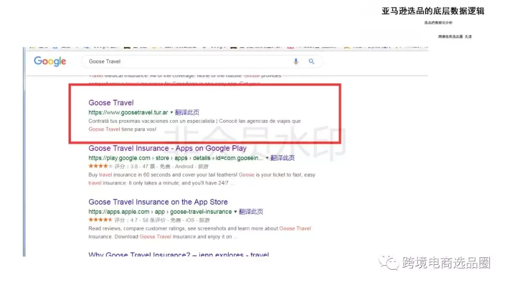
Task: Open Goose Travel Insurance Apps on Google Play
Action: coord(168,148)
